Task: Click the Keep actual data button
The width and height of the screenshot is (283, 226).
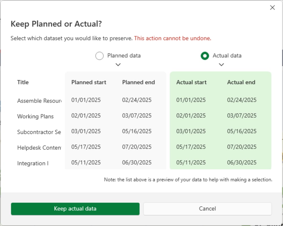Action: pos(75,209)
